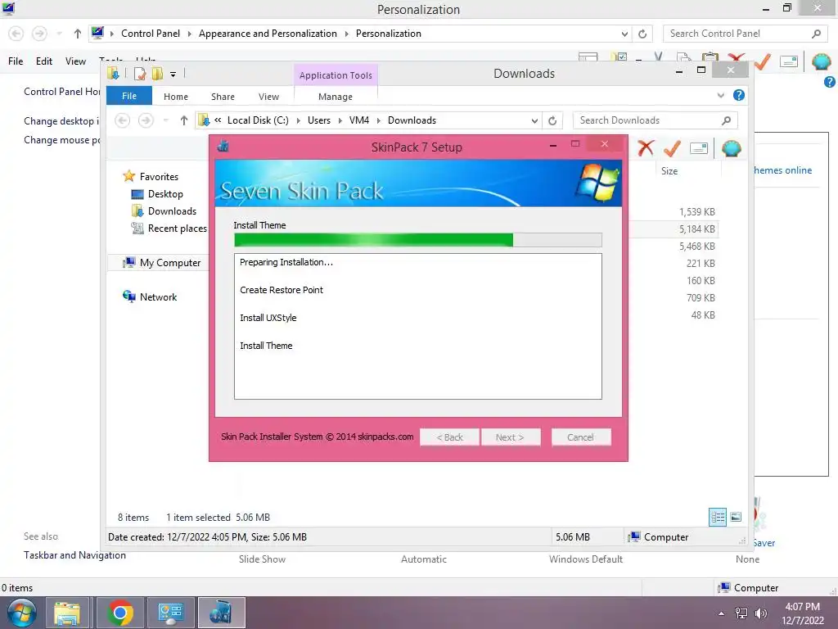Image resolution: width=838 pixels, height=629 pixels.
Task: Open the Edit menu in Personalization
Action: click(x=44, y=61)
